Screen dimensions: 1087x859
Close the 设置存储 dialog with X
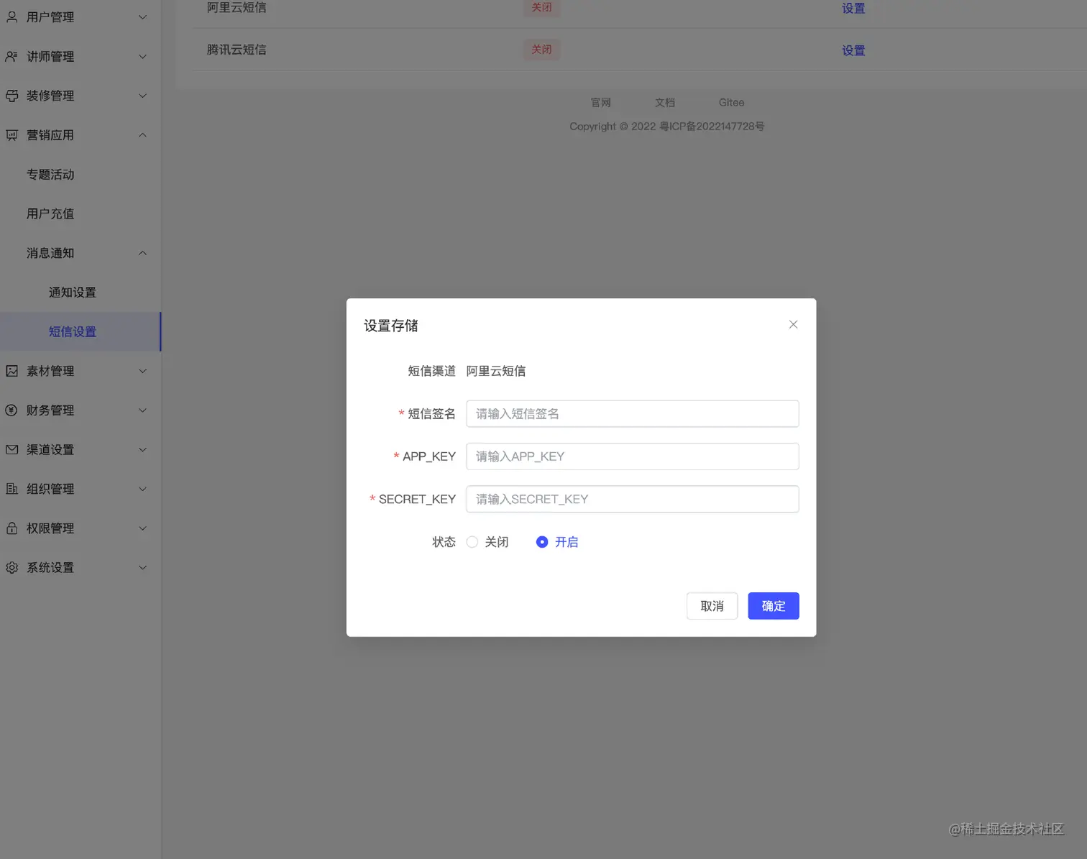point(793,325)
